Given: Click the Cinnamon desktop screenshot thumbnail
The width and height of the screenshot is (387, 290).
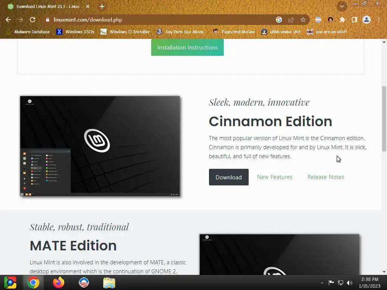Looking at the screenshot, I should pos(100,146).
